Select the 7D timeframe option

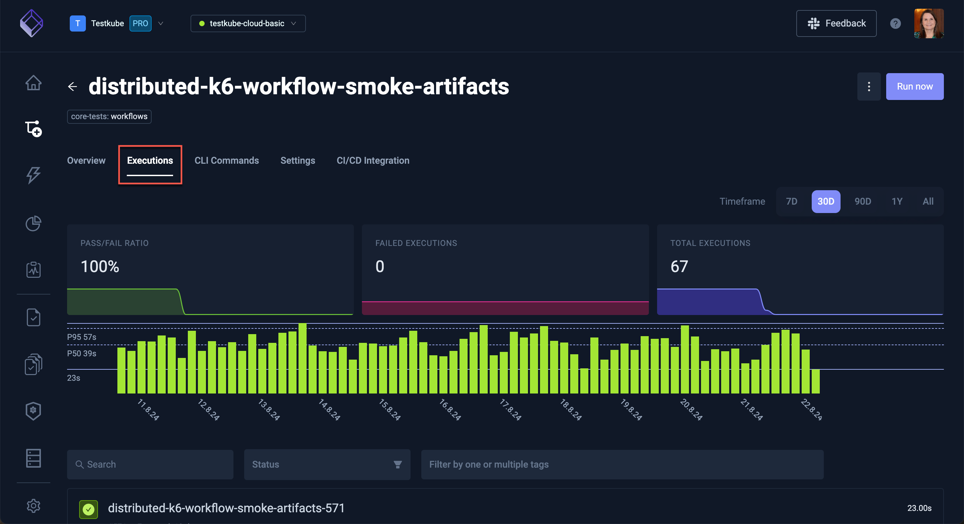(791, 202)
